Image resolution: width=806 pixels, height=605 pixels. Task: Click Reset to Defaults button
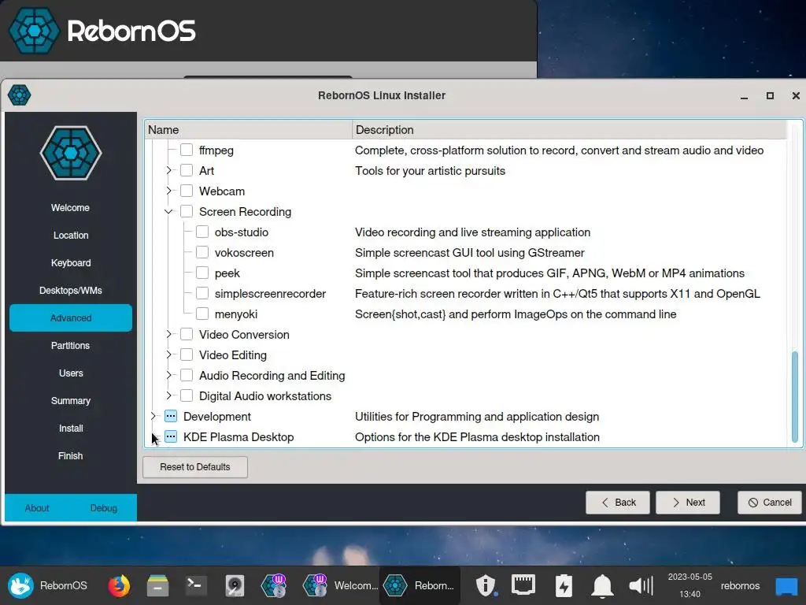(195, 467)
